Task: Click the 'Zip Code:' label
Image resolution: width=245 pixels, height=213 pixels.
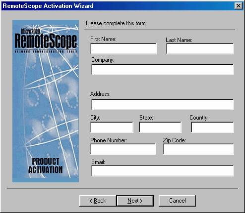Action: 174,140
